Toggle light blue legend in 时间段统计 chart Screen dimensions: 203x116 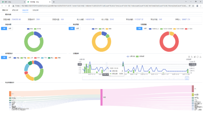pos(44,58)
